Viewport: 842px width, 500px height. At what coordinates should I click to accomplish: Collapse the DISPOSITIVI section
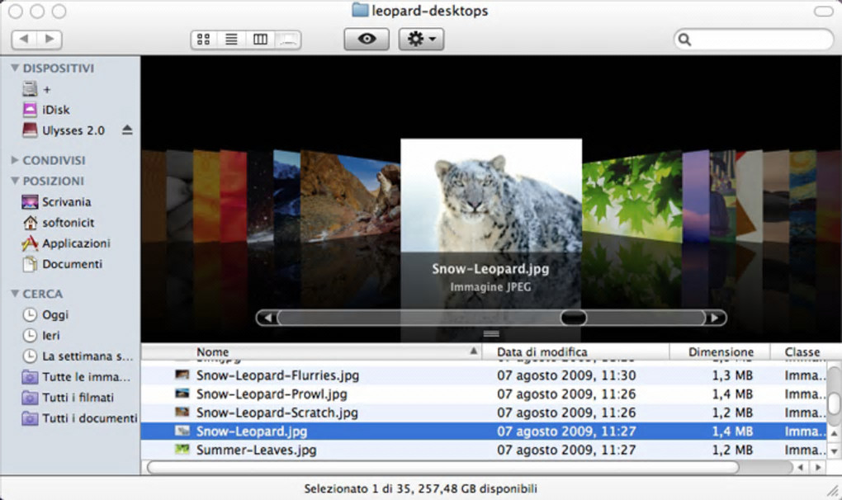coord(15,68)
